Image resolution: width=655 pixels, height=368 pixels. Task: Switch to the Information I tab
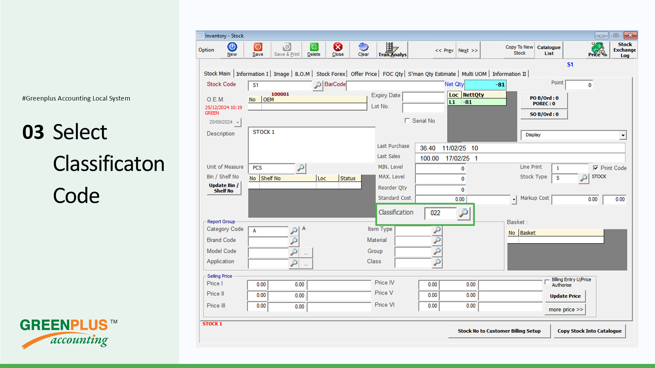pyautogui.click(x=252, y=74)
